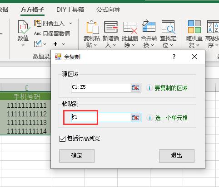
Task: Click the 高级排序 icon
Action: (x=213, y=27)
